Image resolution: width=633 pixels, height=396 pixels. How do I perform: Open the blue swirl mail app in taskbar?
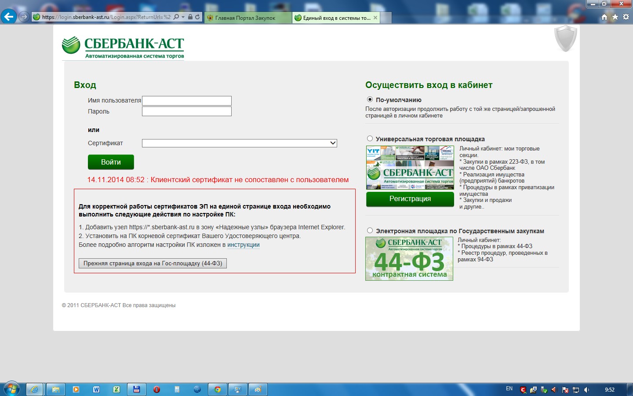click(x=197, y=389)
